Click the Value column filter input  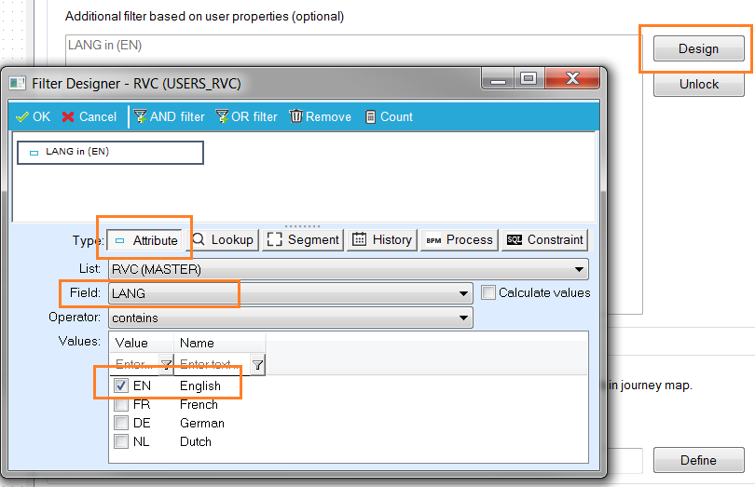click(x=135, y=364)
